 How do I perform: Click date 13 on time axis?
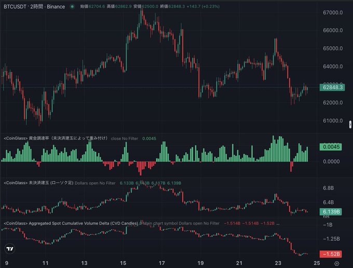84,263
